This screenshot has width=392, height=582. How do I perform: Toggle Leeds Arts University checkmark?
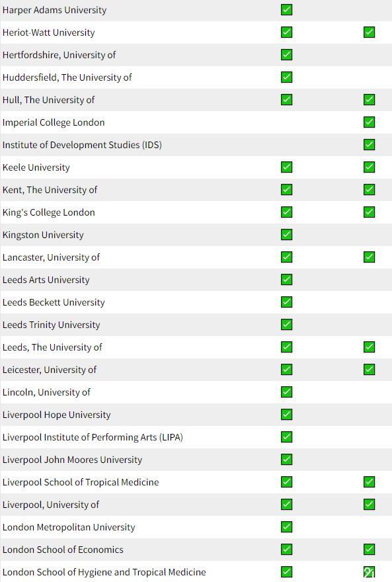coord(286,280)
